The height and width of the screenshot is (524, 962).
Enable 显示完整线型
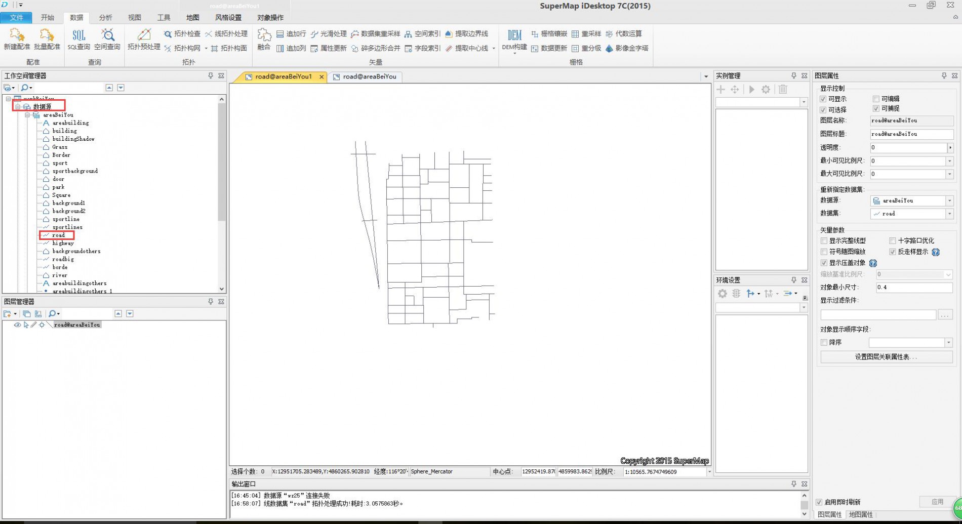coord(824,241)
